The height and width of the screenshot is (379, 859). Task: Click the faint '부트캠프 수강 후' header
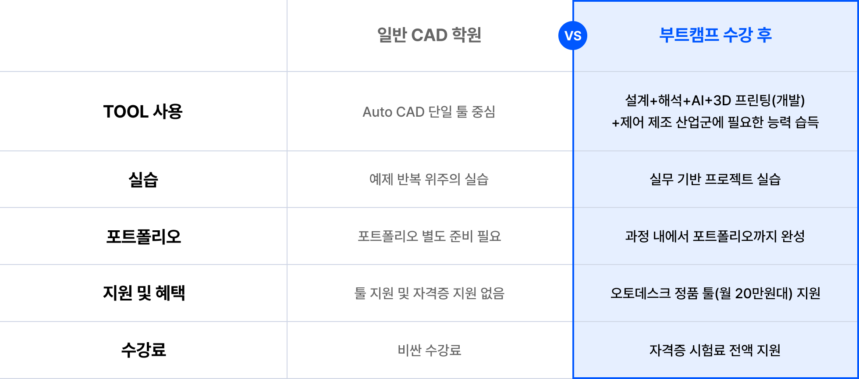coord(715,35)
